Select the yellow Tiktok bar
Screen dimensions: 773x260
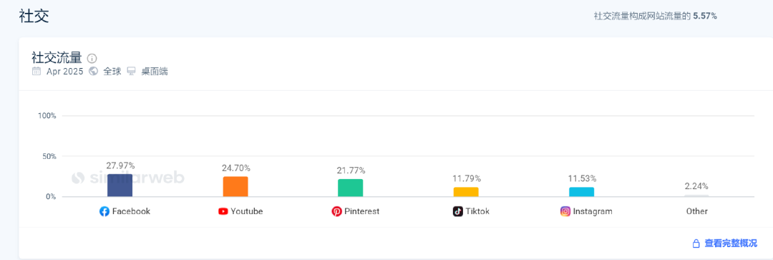[x=466, y=192]
